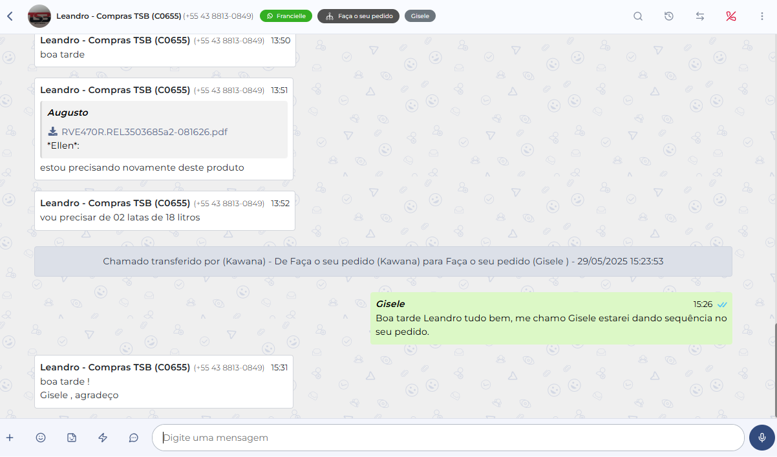Record audio with the microphone button
Viewport: 777px width, 457px height.
(762, 438)
